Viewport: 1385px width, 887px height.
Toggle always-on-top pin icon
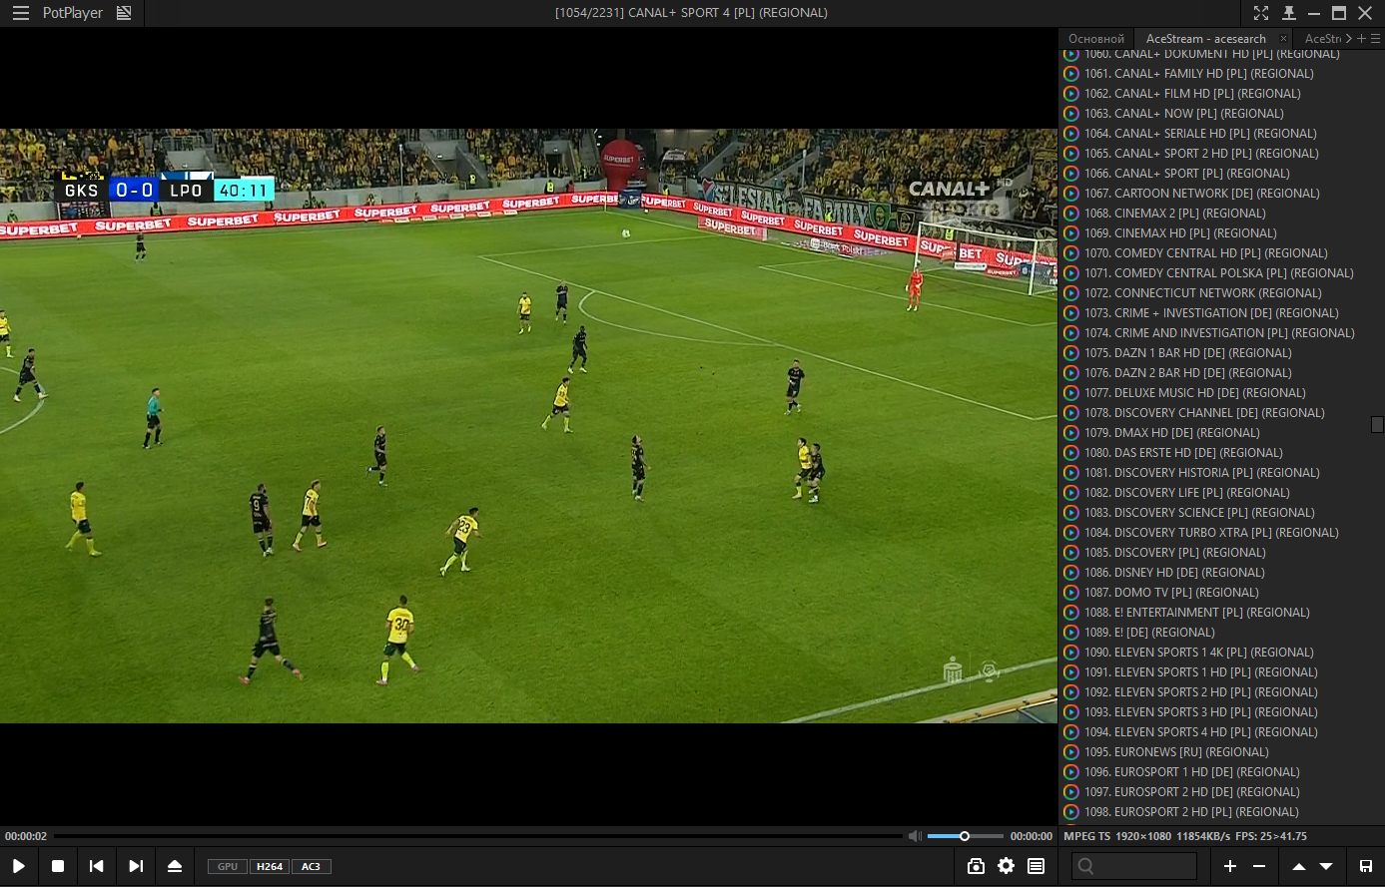coord(1289,13)
